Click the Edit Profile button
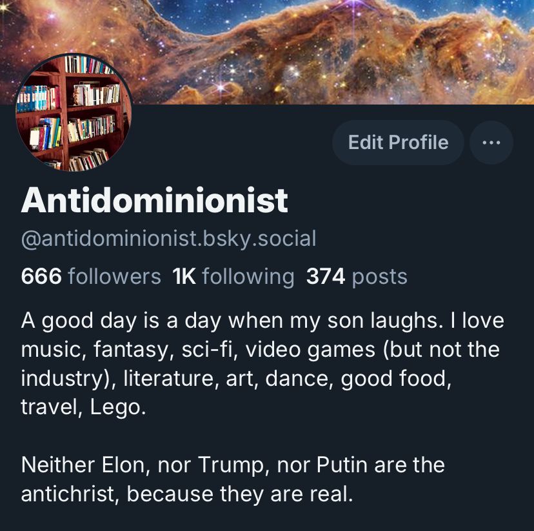Image resolution: width=534 pixels, height=531 pixels. click(398, 143)
